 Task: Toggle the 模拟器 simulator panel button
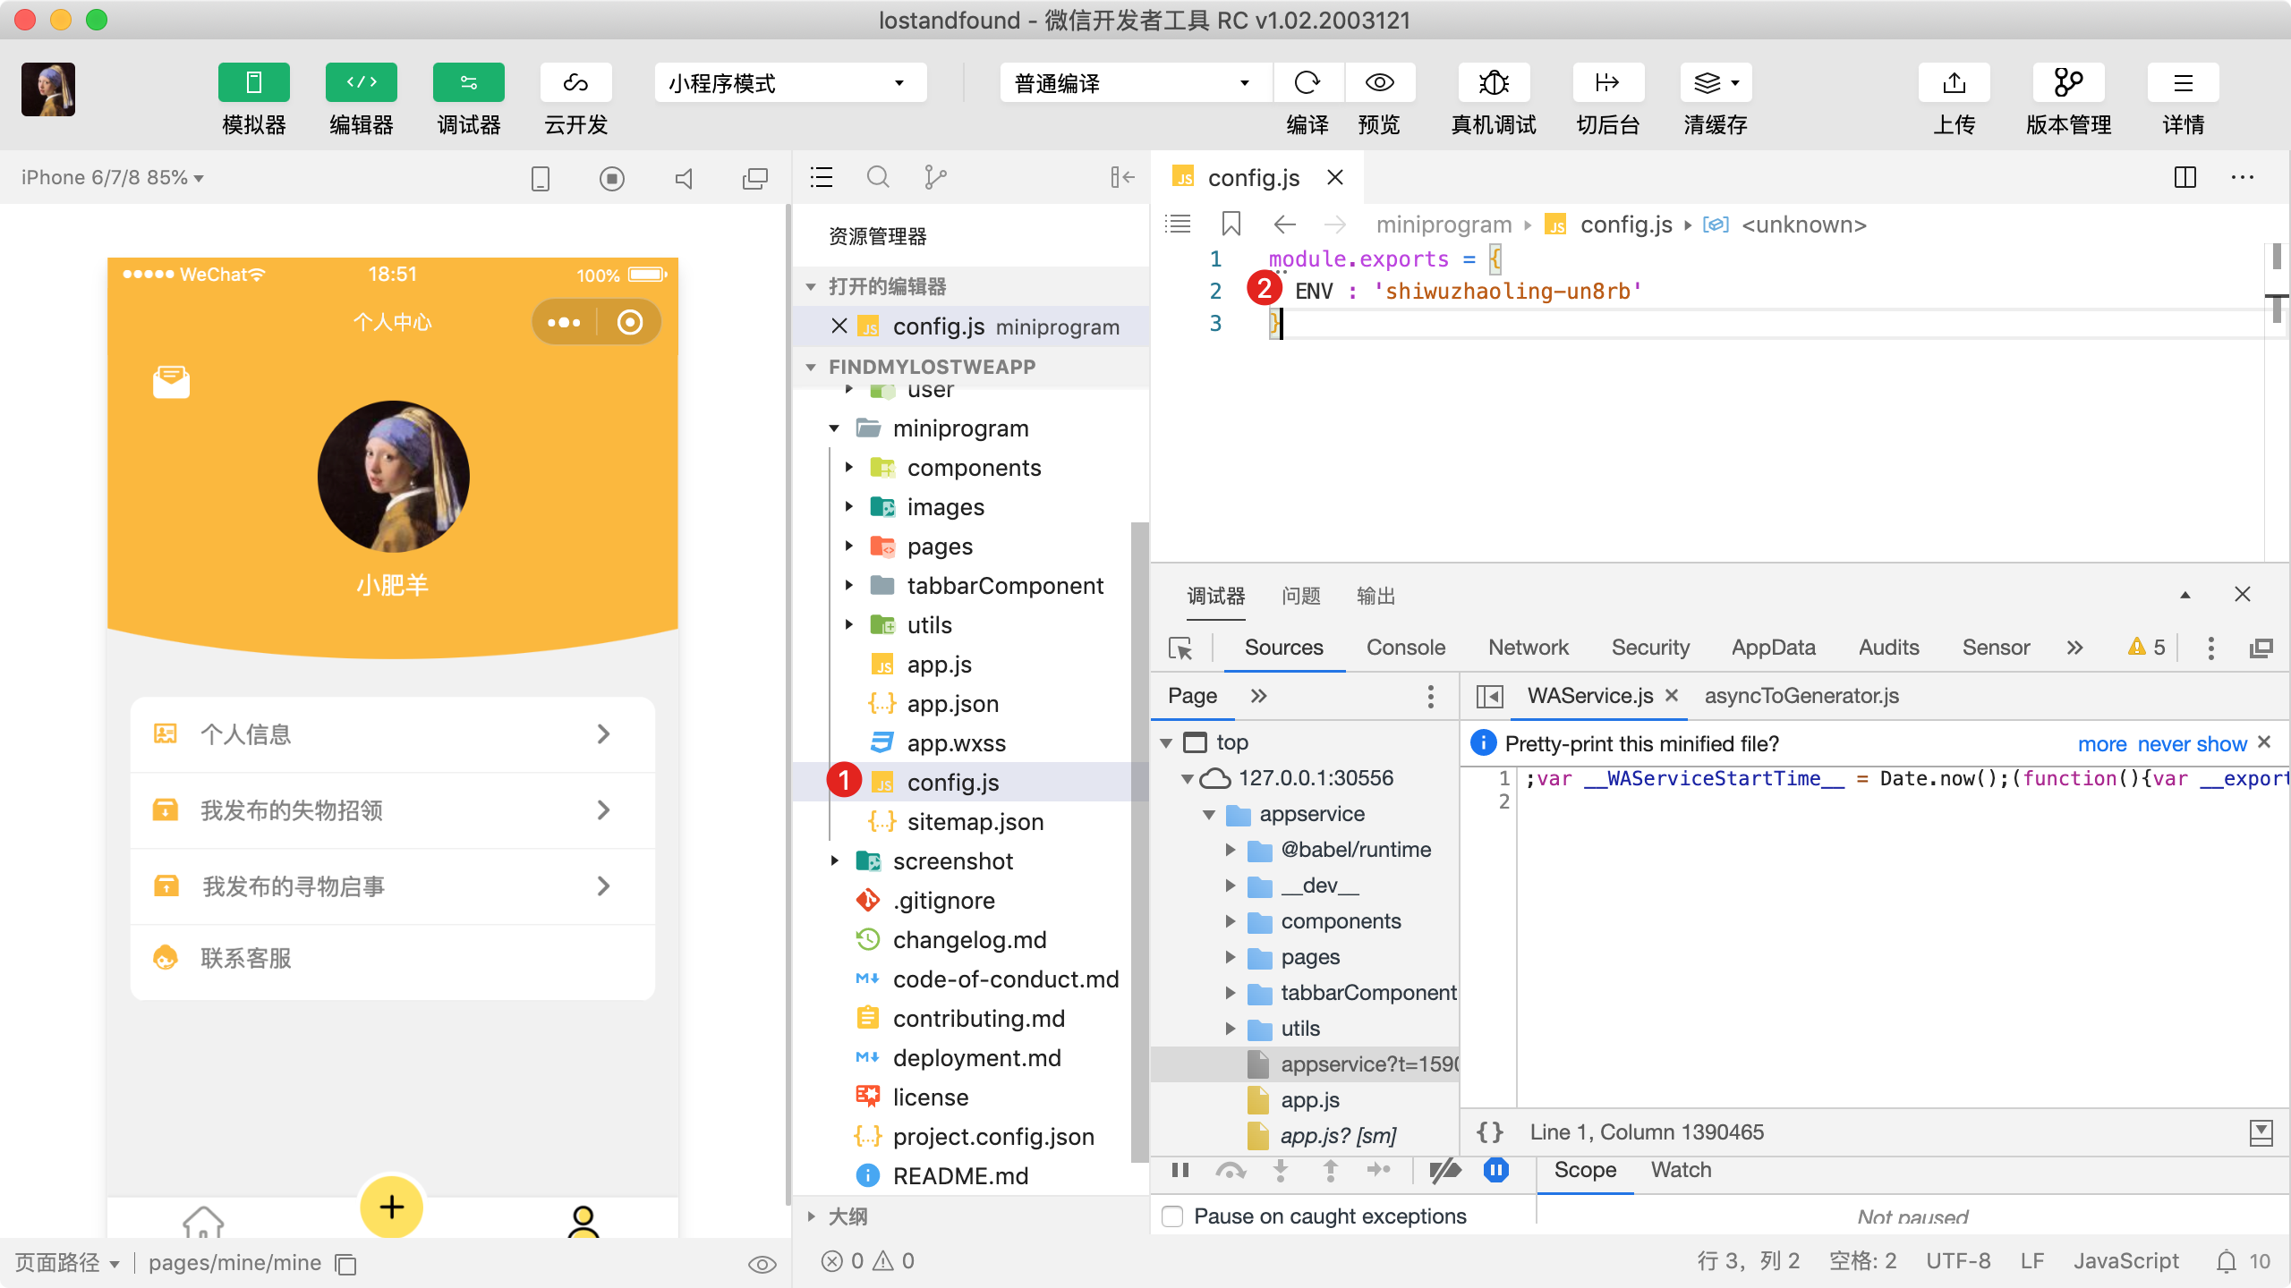click(253, 83)
